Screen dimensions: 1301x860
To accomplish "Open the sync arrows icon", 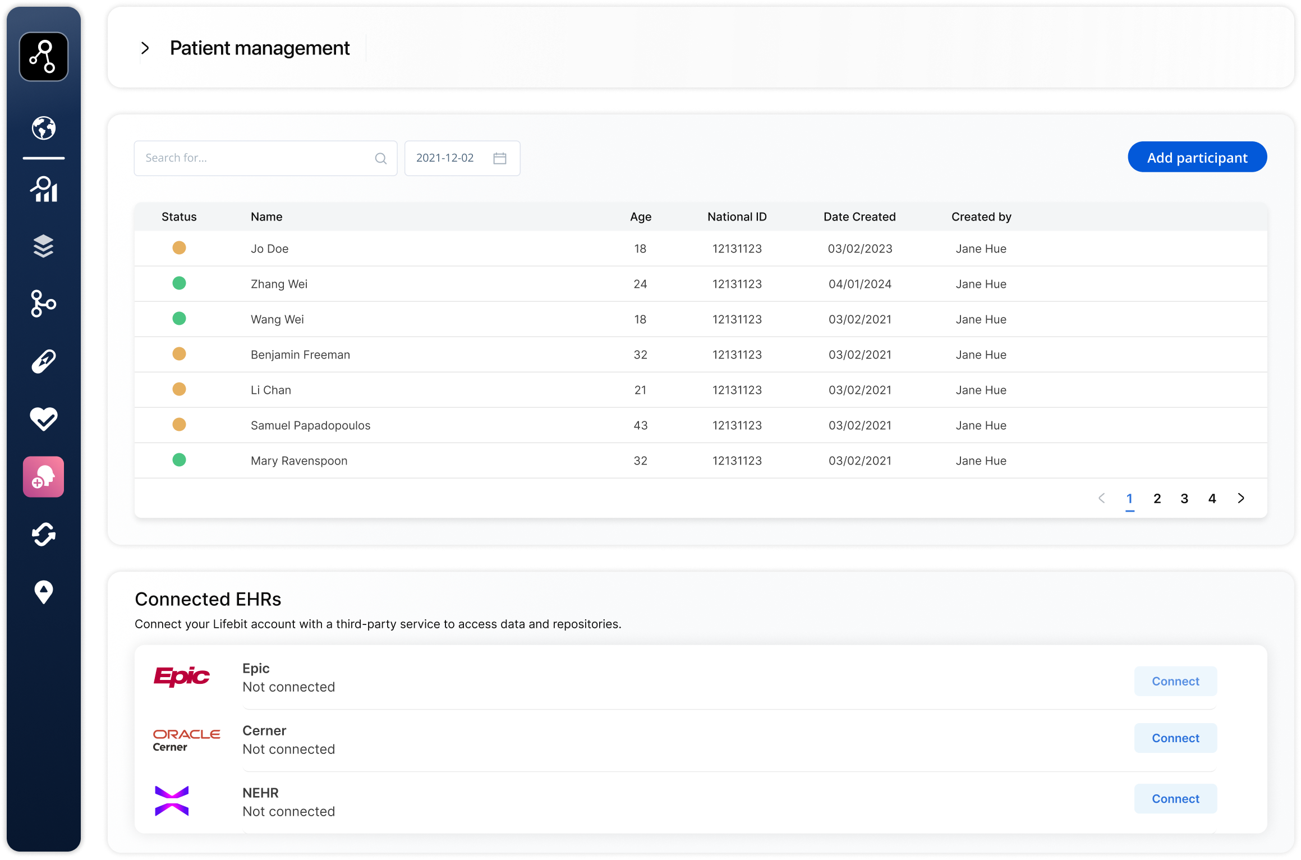I will [x=44, y=534].
